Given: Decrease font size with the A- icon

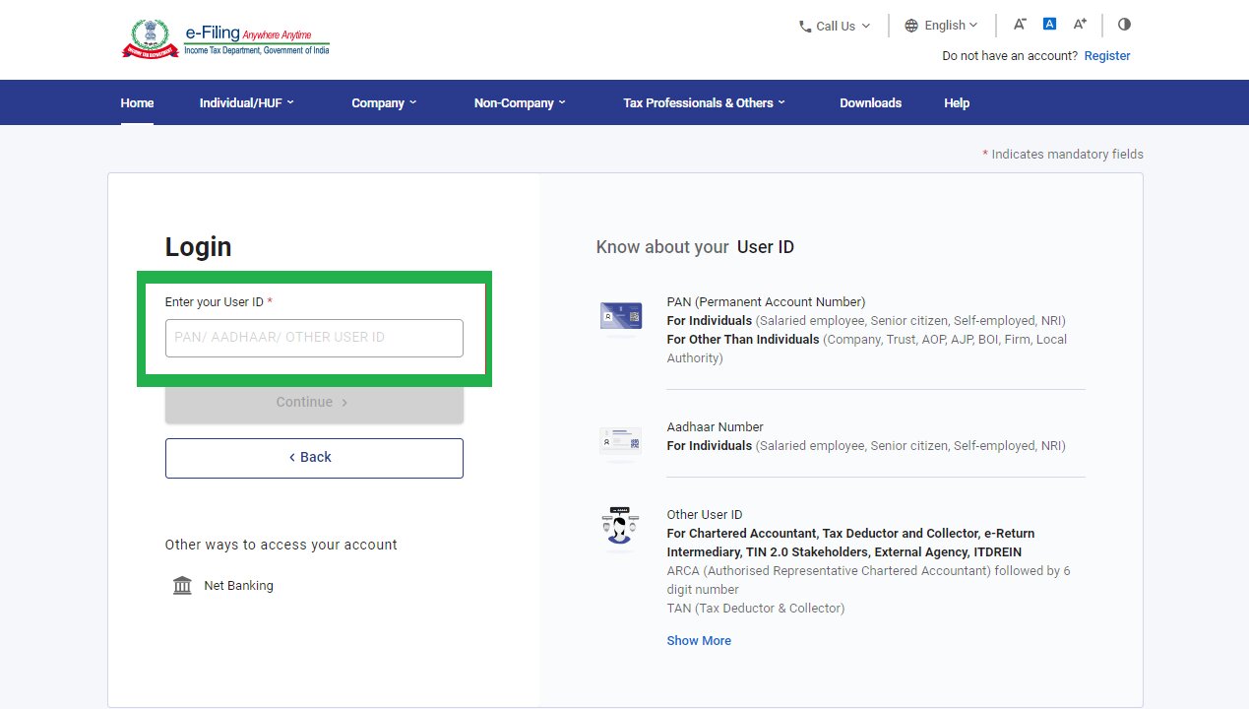Looking at the screenshot, I should [x=1020, y=24].
